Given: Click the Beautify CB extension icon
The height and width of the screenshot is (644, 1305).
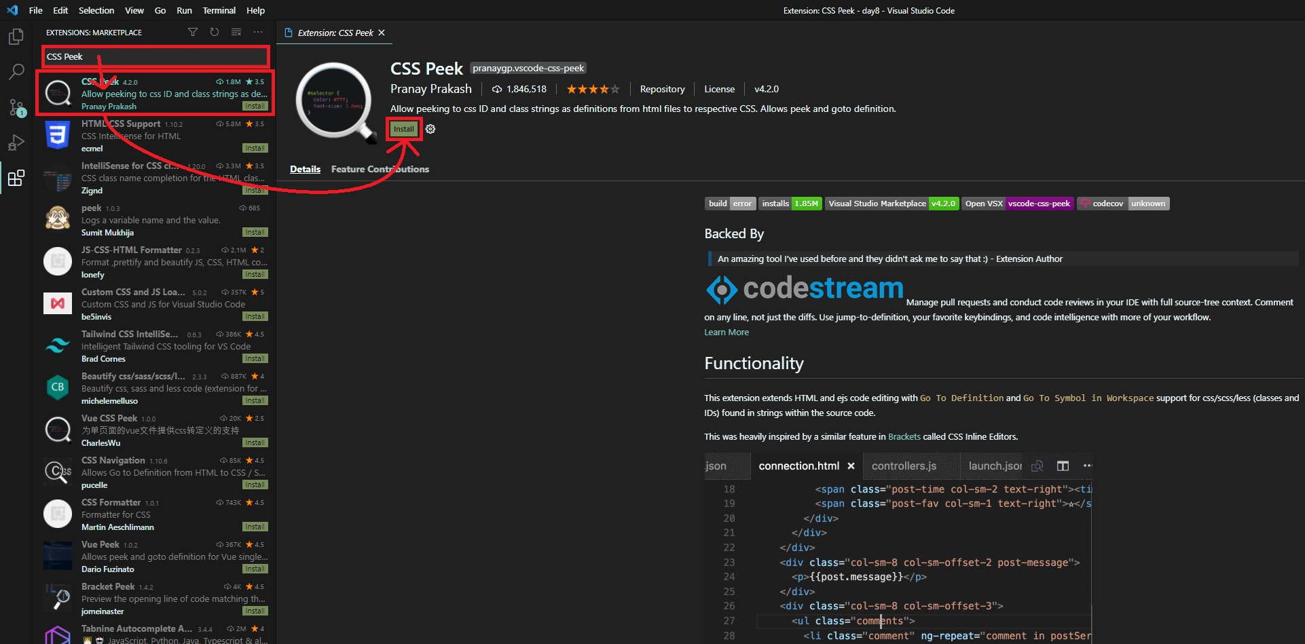Looking at the screenshot, I should tap(58, 387).
